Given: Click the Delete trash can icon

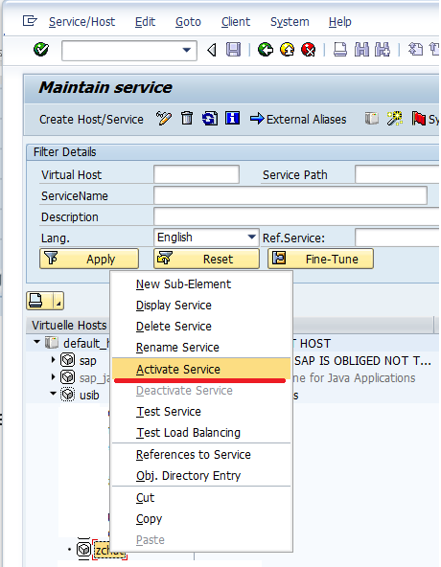Looking at the screenshot, I should [187, 118].
